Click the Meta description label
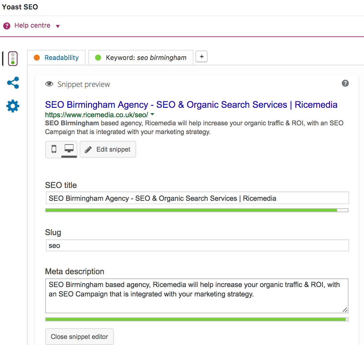 tap(74, 271)
